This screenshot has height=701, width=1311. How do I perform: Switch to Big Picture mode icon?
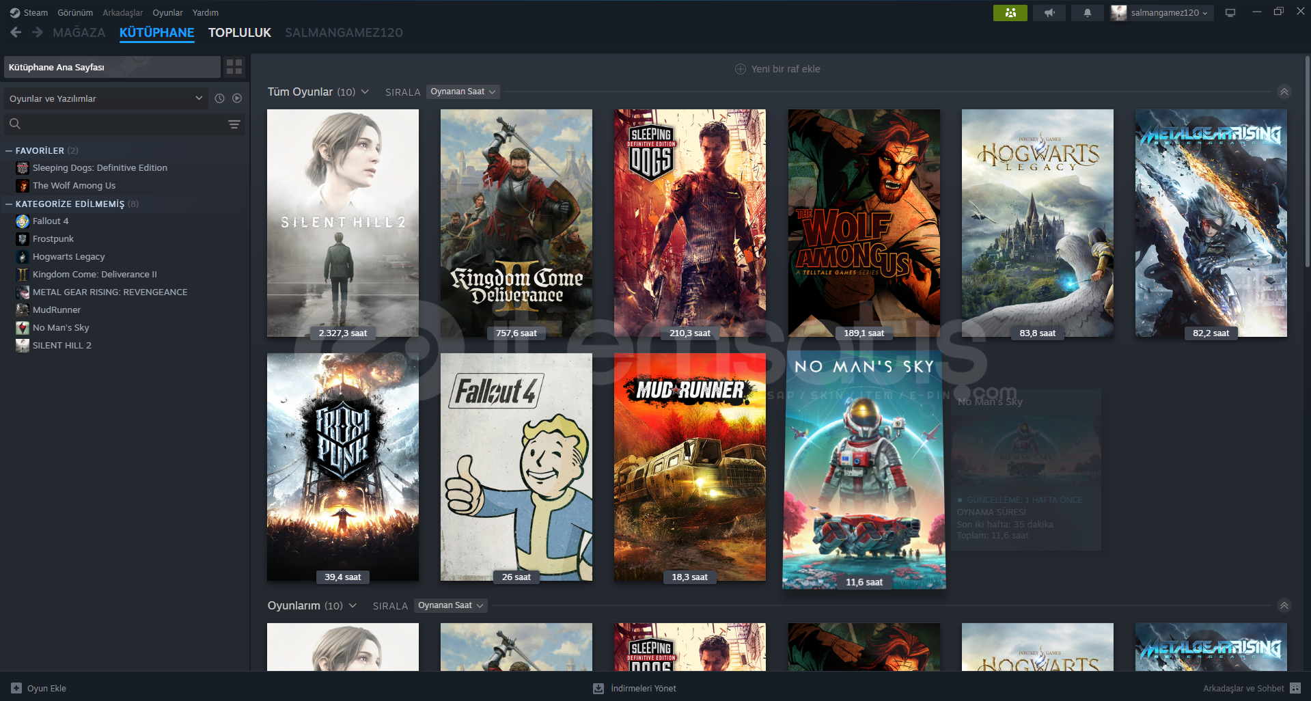1230,12
